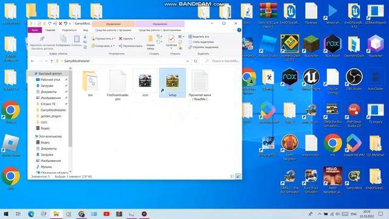Open the Unreal Engine desktop shortcut
The image size is (389, 219).
tap(311, 79)
